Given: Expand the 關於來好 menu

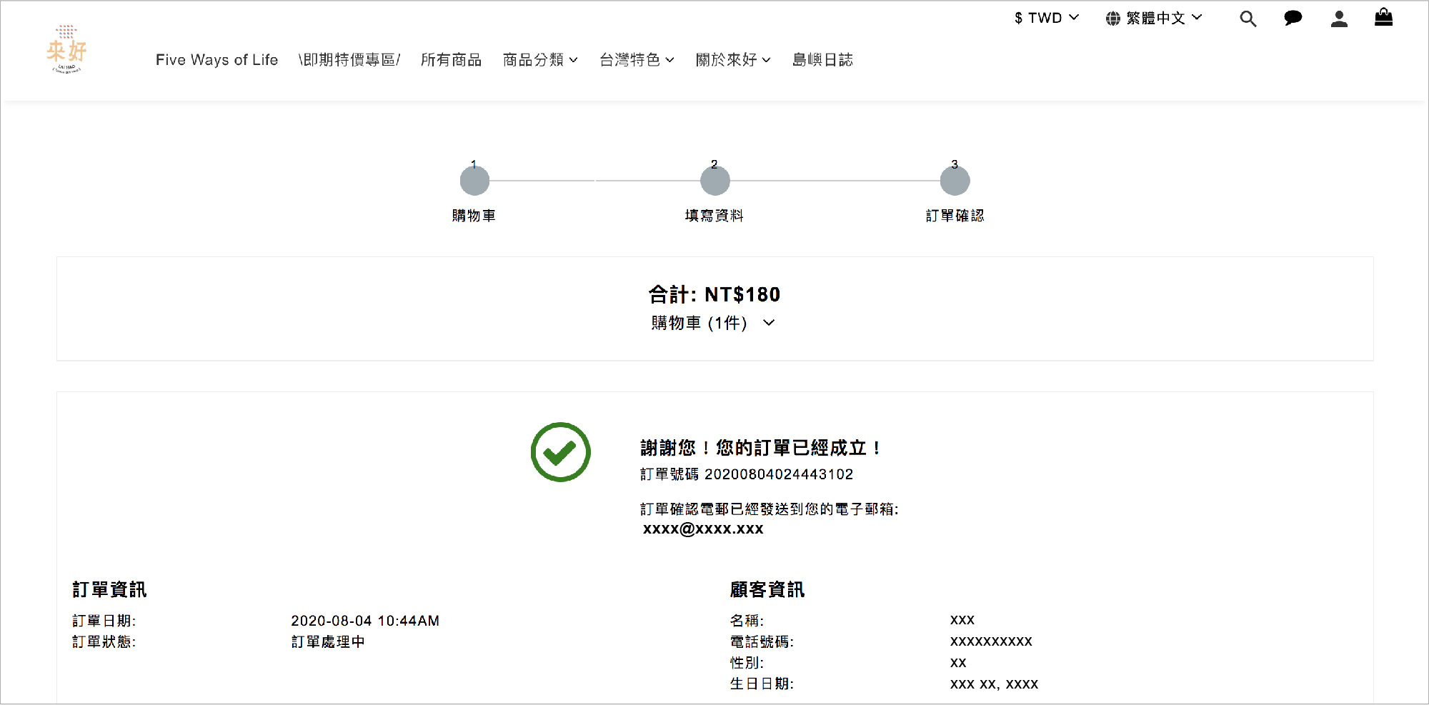Looking at the screenshot, I should tap(733, 60).
